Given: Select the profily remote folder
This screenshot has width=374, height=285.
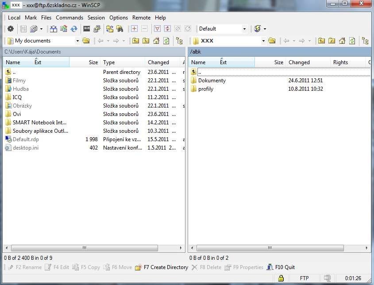Looking at the screenshot, I should (x=206, y=89).
